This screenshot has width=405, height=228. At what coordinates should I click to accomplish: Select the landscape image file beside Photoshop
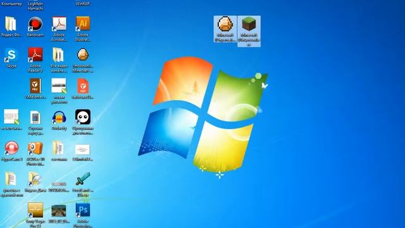pos(59,211)
